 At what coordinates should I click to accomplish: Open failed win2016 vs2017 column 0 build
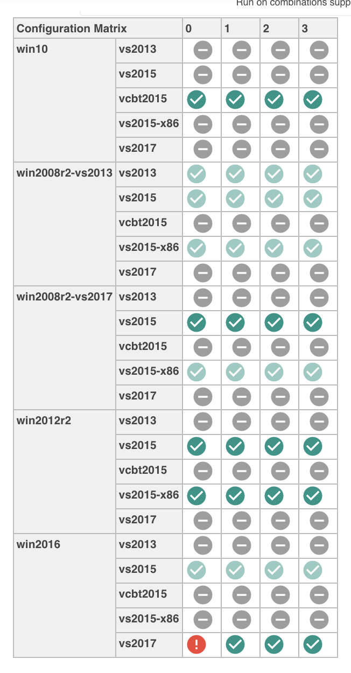pyautogui.click(x=196, y=644)
